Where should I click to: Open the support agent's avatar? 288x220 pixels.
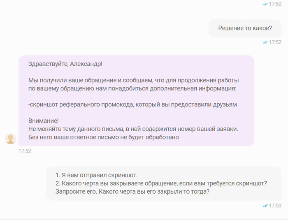[10, 139]
